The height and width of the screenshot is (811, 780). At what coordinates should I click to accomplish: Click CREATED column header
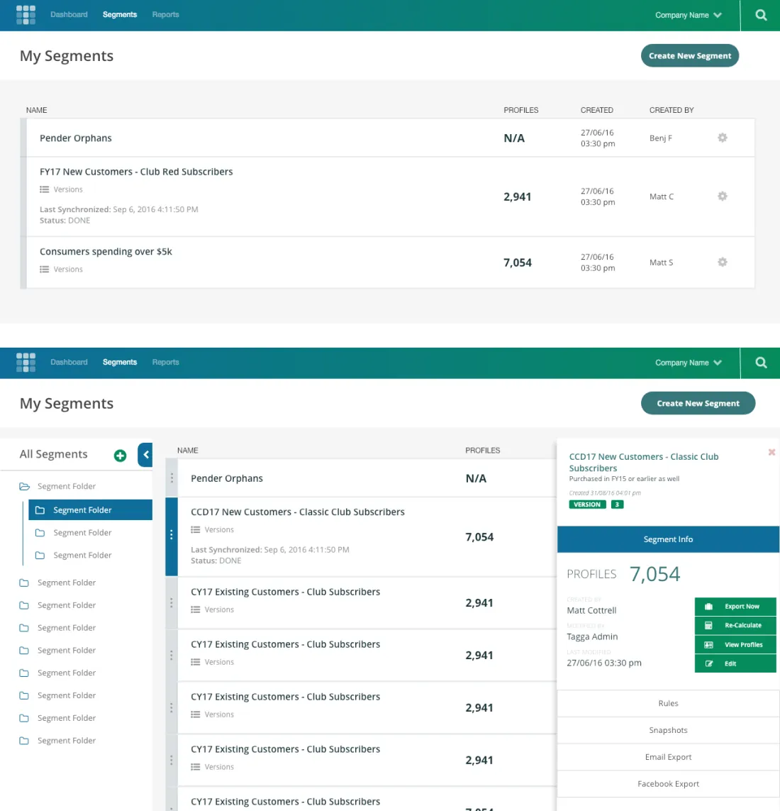click(x=596, y=110)
